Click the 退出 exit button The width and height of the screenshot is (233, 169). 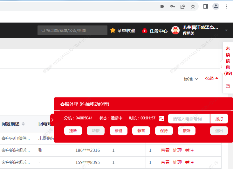pyautogui.click(x=219, y=131)
